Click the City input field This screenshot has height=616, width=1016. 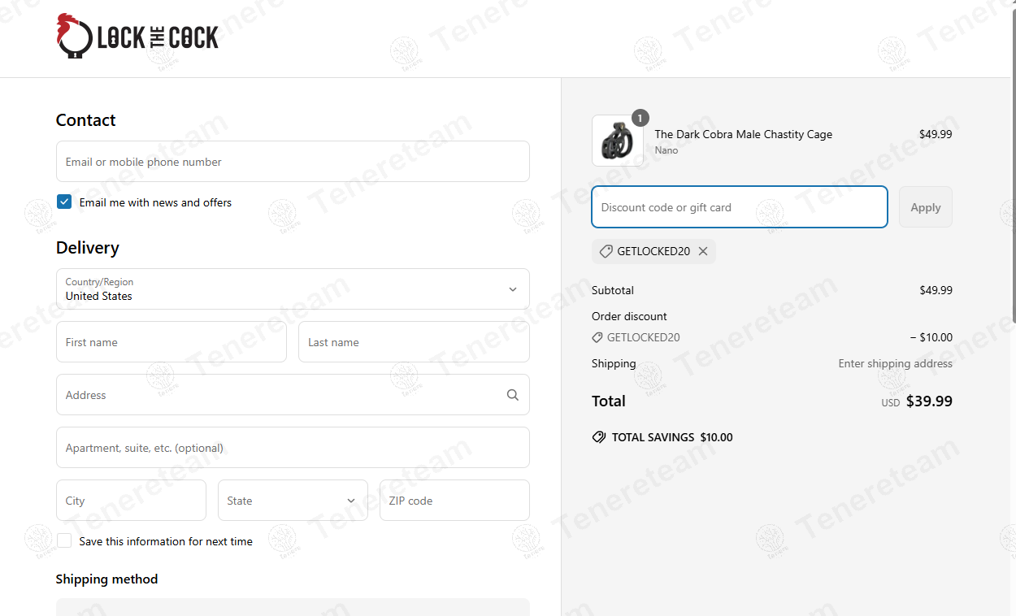(131, 500)
